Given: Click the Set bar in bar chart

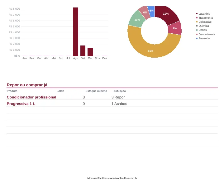Looking at the screenshot, I should (83, 51).
